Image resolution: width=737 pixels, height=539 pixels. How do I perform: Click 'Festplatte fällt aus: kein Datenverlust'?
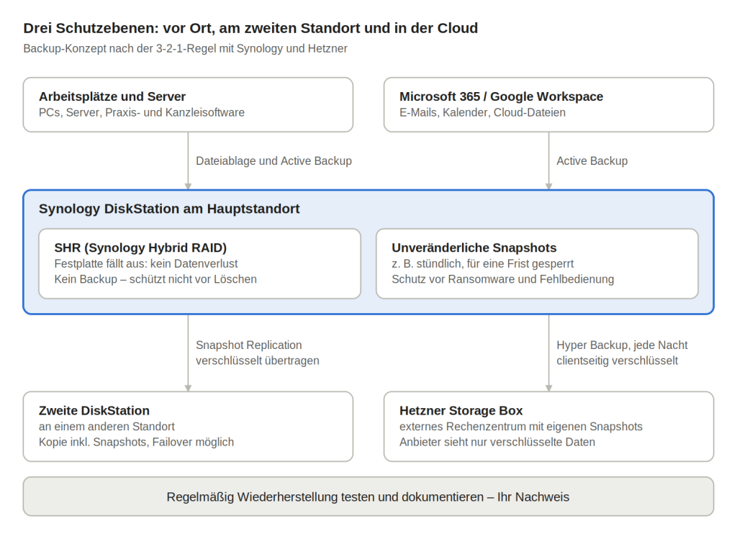point(145,263)
